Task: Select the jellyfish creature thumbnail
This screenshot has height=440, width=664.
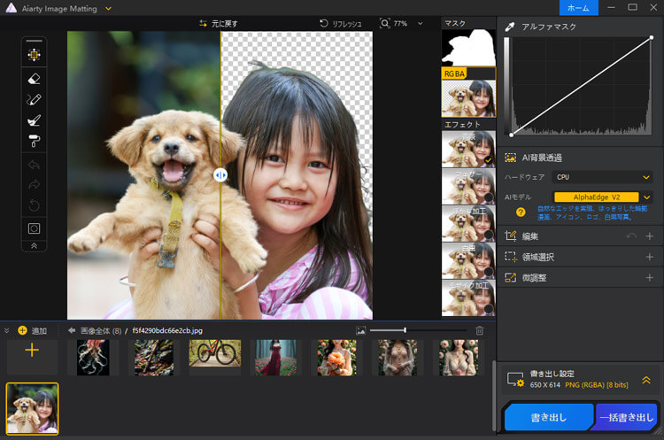Action: pos(93,358)
